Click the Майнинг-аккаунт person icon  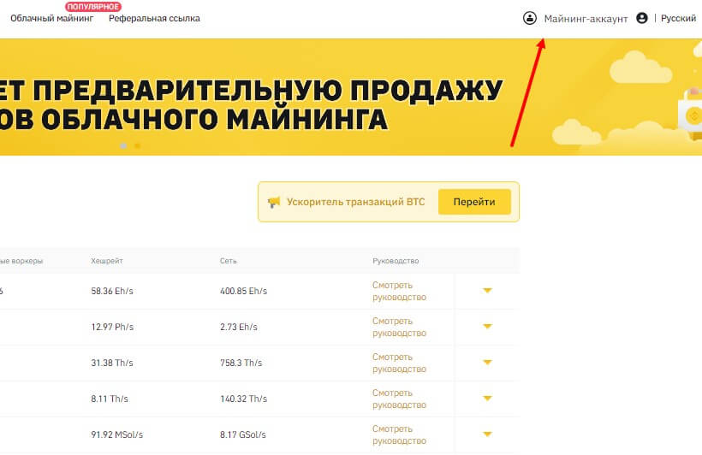530,18
